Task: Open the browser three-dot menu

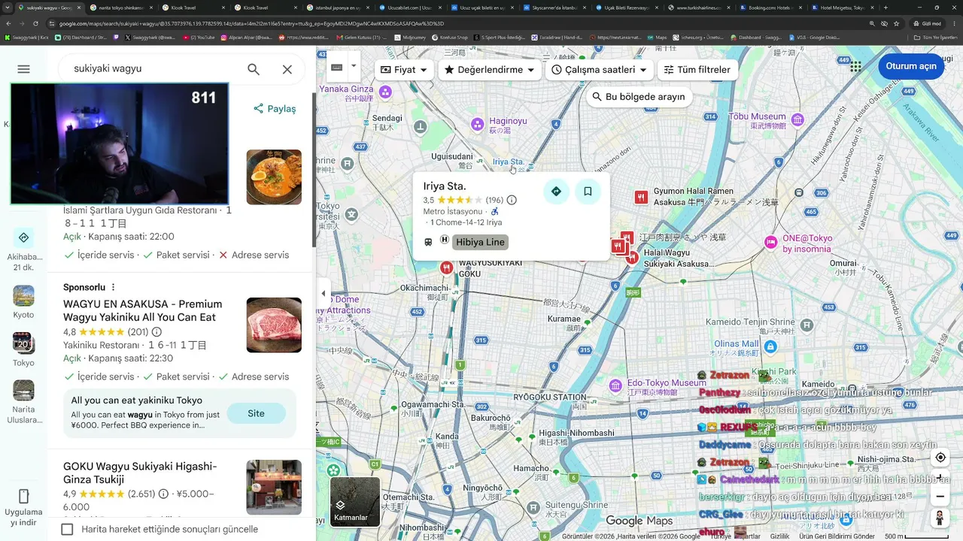Action: pyautogui.click(x=954, y=23)
